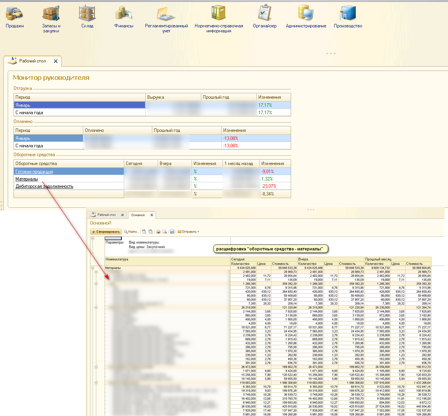This screenshot has height=416, width=448.
Task: Open the Дебиторская задолженность link
Action: click(x=44, y=186)
